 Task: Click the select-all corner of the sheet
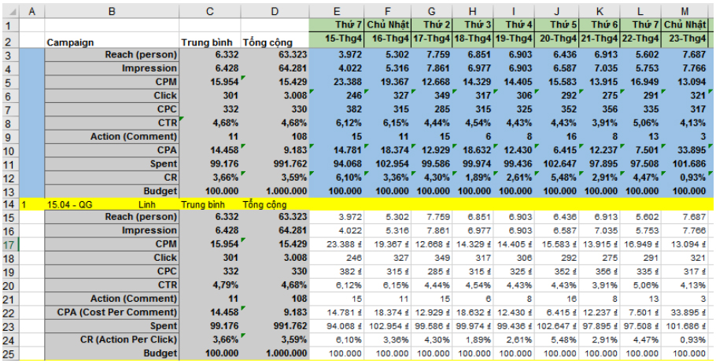(9, 10)
